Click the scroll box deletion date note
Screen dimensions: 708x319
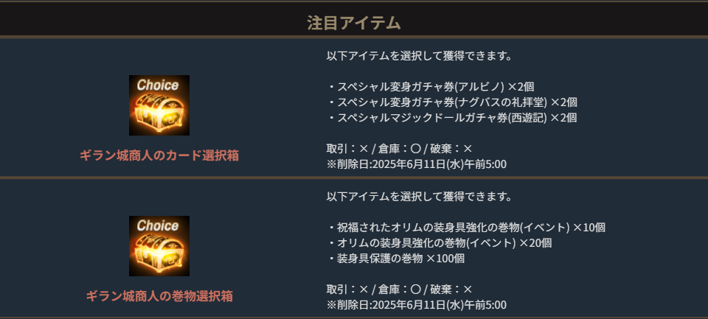click(x=416, y=304)
